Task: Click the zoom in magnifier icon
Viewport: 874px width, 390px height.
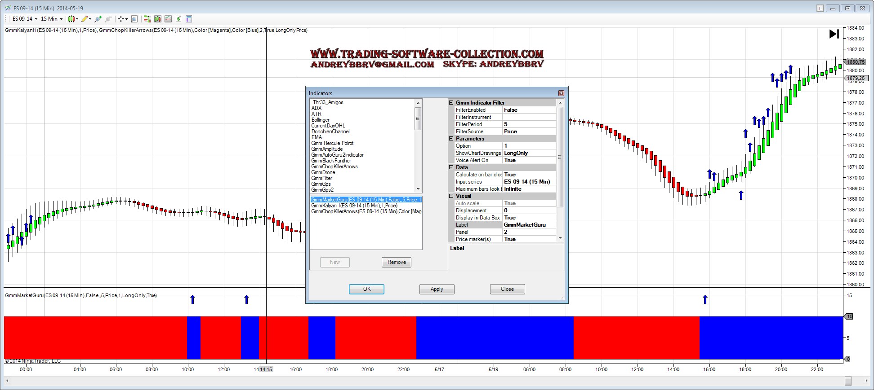Action: [x=98, y=19]
